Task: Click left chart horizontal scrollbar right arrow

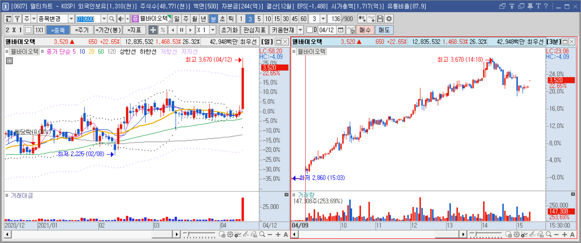Action: (x=176, y=234)
